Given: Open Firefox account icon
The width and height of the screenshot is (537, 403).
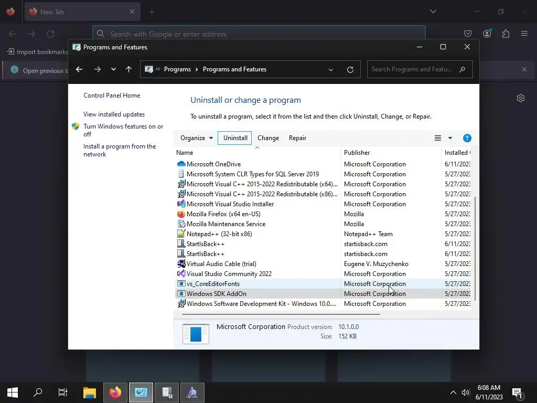Looking at the screenshot, I should pyautogui.click(x=487, y=34).
